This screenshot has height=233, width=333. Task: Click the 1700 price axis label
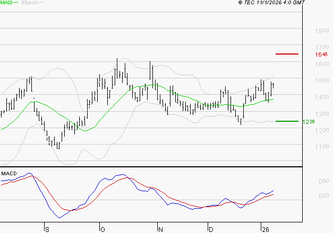tap(322, 47)
